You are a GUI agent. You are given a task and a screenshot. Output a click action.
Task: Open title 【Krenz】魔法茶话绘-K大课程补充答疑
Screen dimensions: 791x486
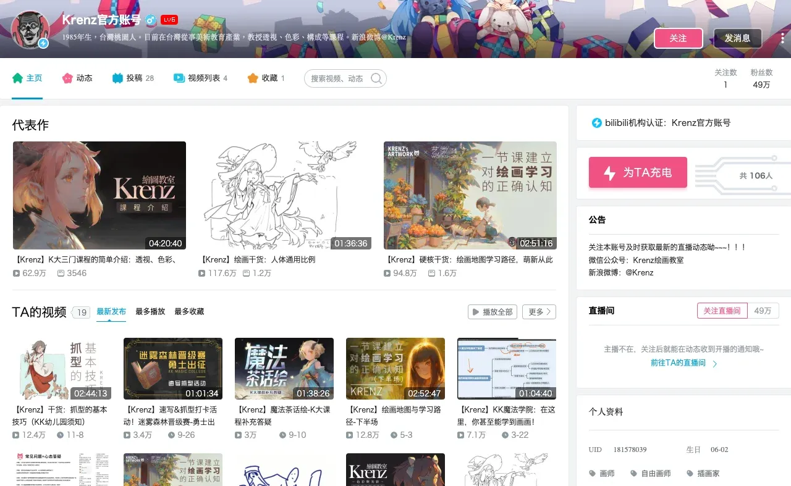[284, 416]
